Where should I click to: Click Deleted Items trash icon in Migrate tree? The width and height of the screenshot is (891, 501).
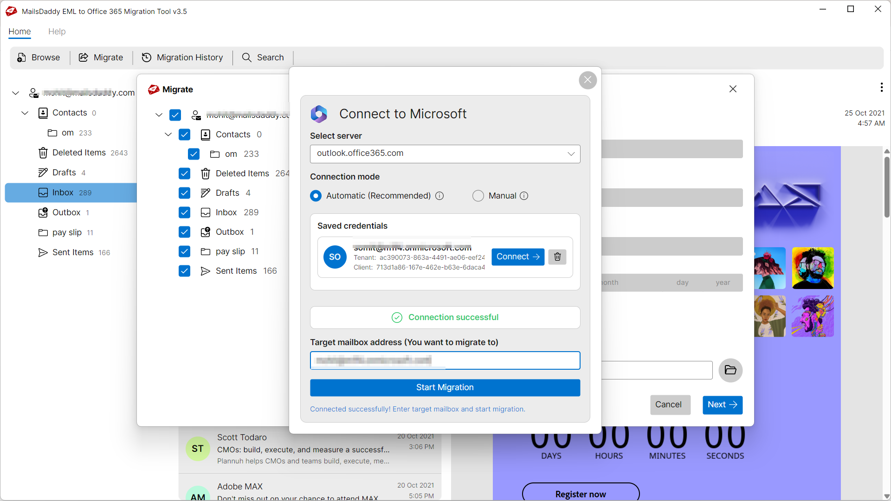point(205,173)
